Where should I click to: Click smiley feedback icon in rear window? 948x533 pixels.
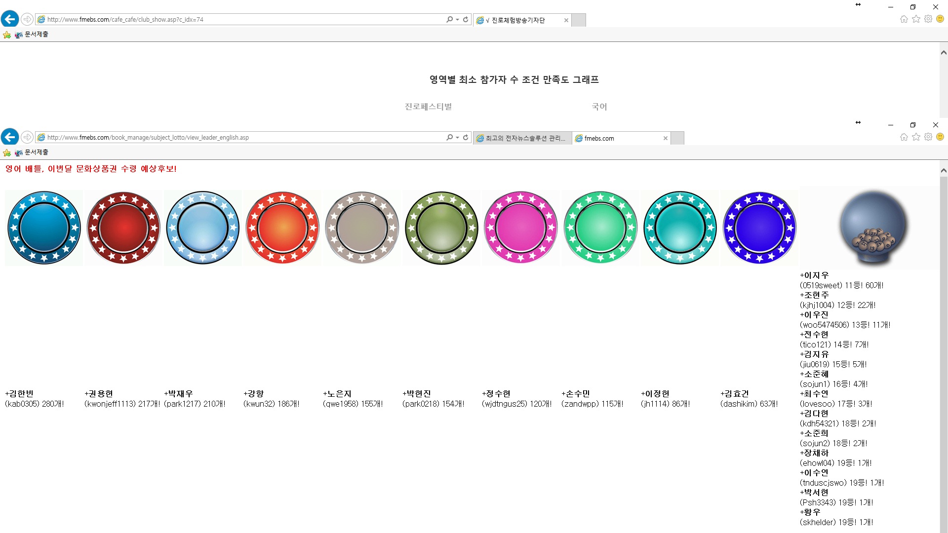(x=940, y=19)
